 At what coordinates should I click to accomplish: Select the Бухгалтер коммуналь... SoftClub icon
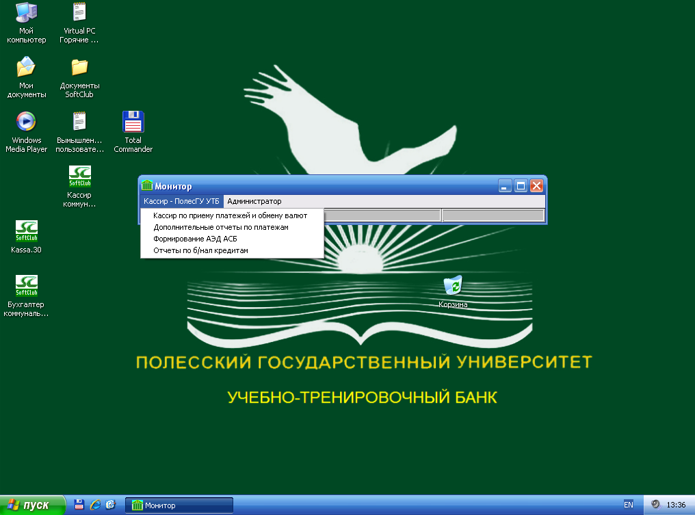tap(26, 296)
